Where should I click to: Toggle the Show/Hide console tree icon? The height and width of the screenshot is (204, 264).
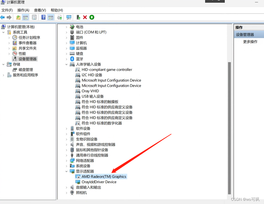click(x=26, y=17)
